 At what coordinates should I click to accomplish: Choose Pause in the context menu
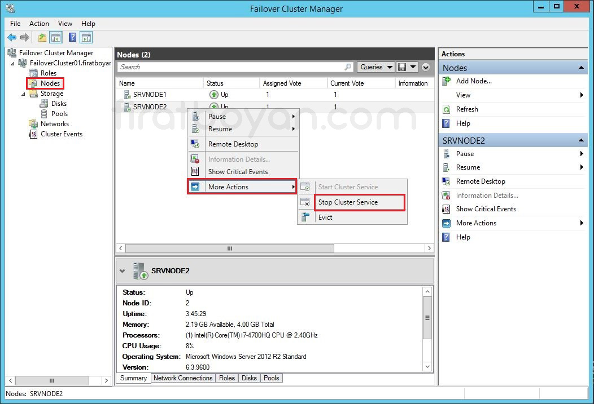click(243, 117)
